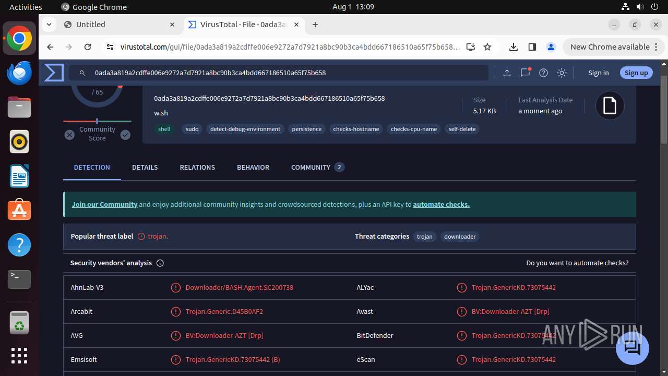The image size is (668, 376).
Task: Switch to the COMMUNITY tab
Action: click(317, 168)
